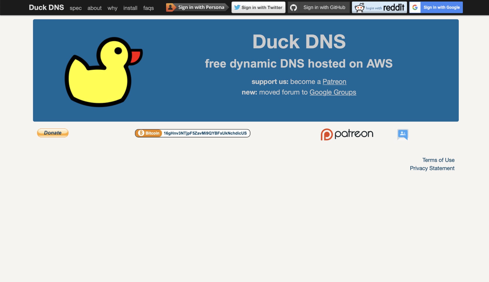Sign in with Persona
Screen dimensions: 489x282
coord(197,7)
